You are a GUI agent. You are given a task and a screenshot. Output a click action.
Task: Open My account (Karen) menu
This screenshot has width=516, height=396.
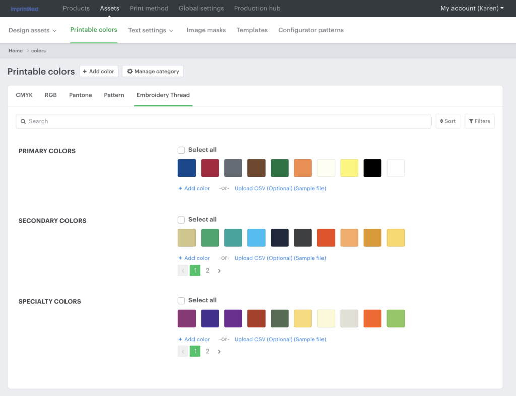click(x=472, y=9)
